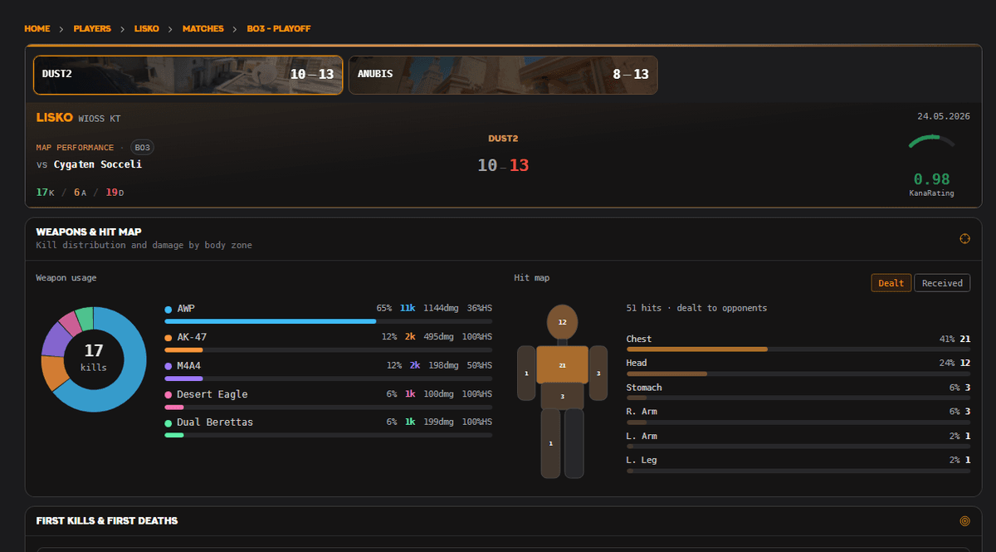Click the Desert Eagle weapon row label
The width and height of the screenshot is (996, 552).
(x=212, y=394)
